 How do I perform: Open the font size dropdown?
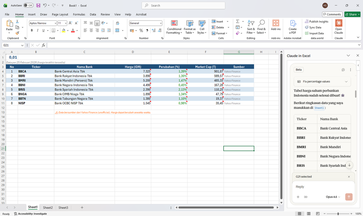(66, 23)
